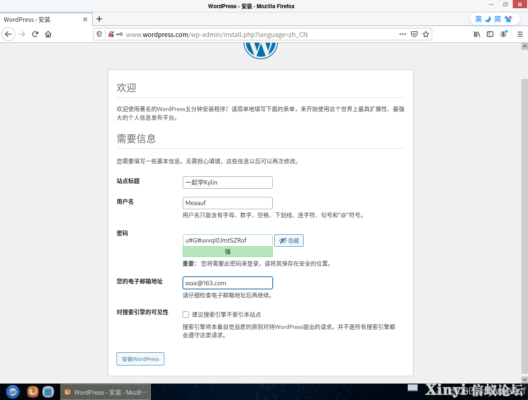Viewport: 528px width, 400px height.
Task: Open the UKUI start menu
Action: (13, 392)
